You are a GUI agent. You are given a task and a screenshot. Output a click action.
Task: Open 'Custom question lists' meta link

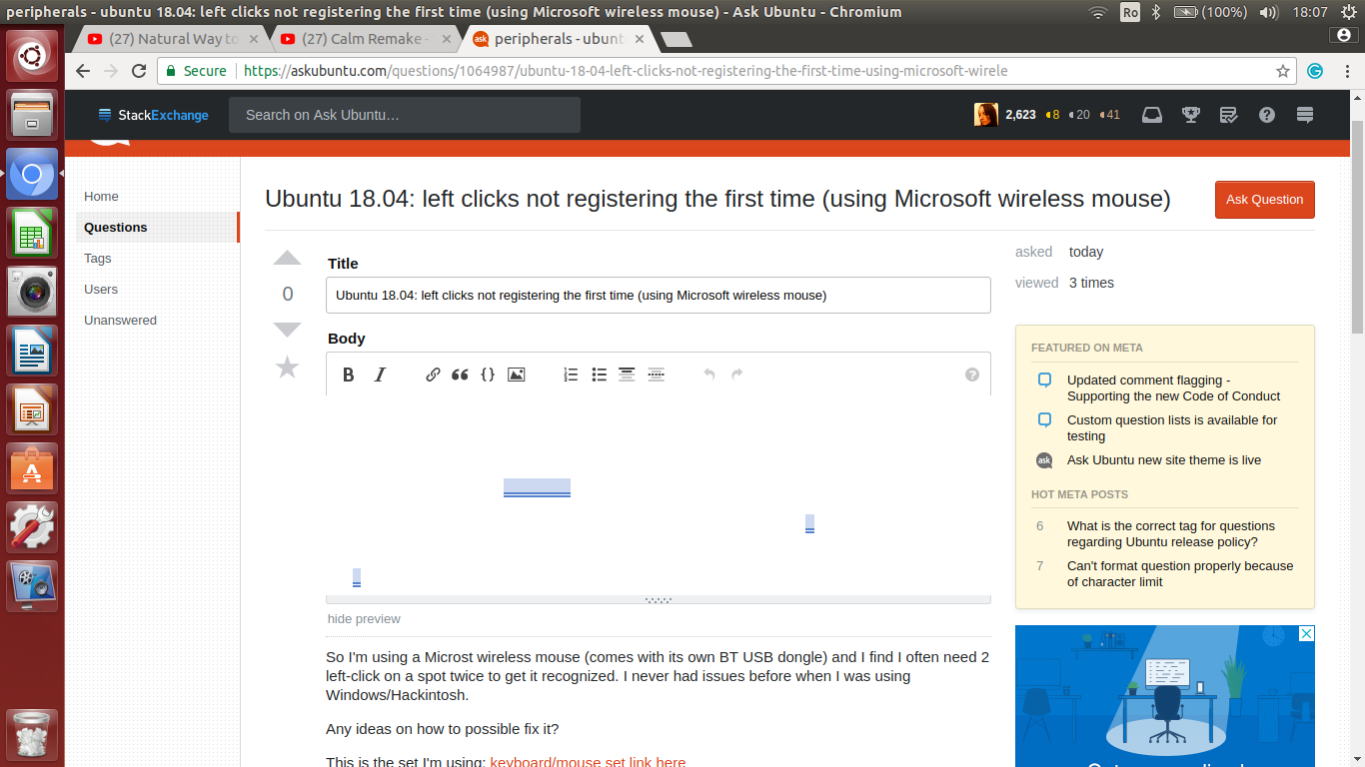coord(1172,427)
